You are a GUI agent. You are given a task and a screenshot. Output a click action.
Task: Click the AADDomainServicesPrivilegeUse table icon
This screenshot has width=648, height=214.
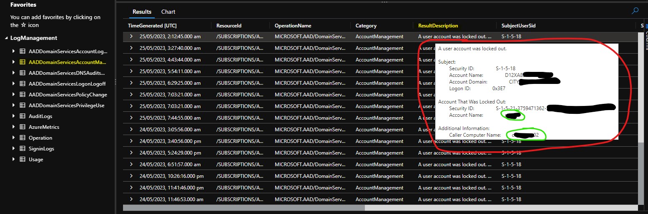coord(23,105)
